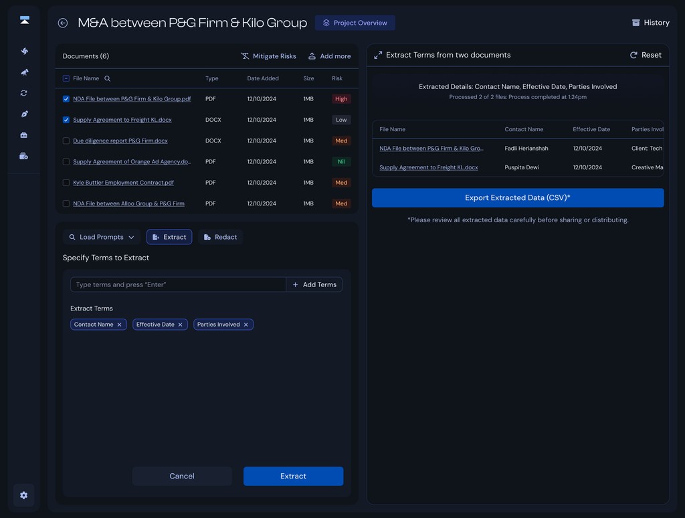Click Med badge for Alloo Group NDA row
The height and width of the screenshot is (518, 685).
point(341,203)
